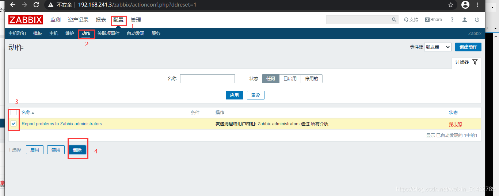Go to Event correlation (关联项事件) submenu
The height and width of the screenshot is (196, 499).
pyautogui.click(x=108, y=34)
